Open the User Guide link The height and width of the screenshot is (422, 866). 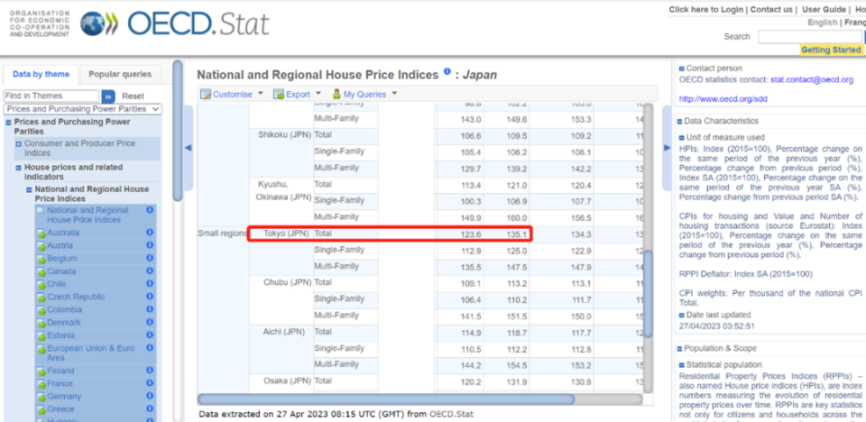point(824,9)
